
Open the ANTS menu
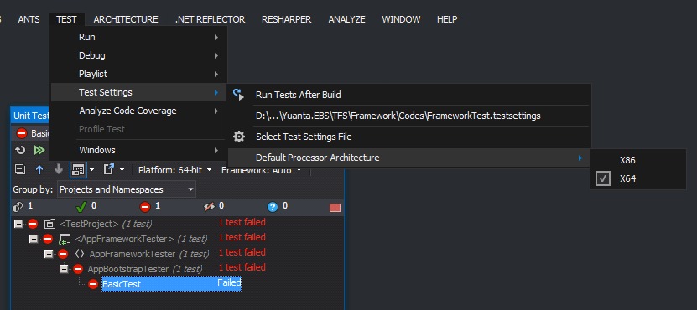[29, 19]
